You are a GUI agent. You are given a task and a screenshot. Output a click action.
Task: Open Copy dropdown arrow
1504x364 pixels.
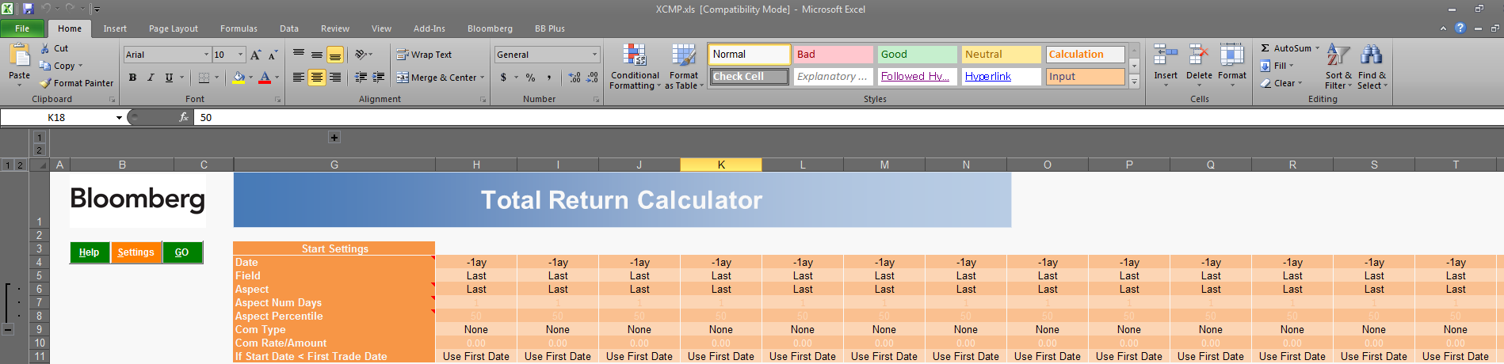point(80,66)
